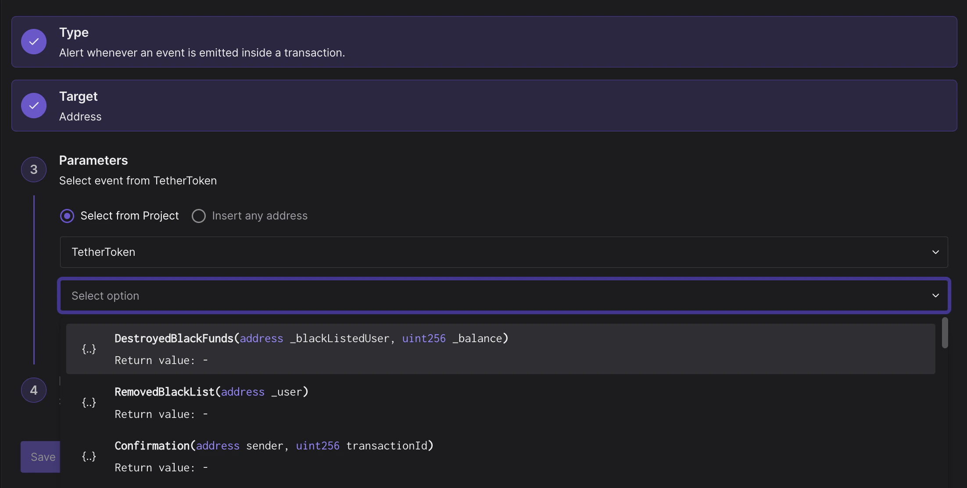Open the Target Address step panel
This screenshot has height=488, width=967.
point(484,106)
